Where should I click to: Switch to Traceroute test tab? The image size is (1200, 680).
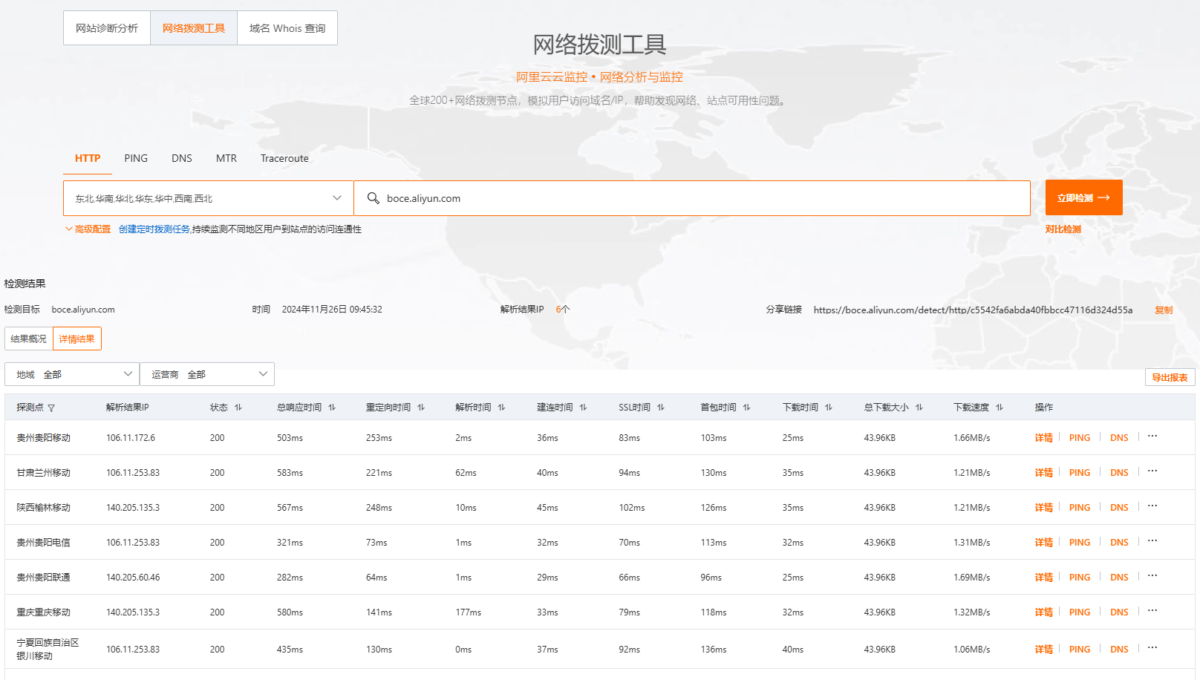[x=284, y=158]
